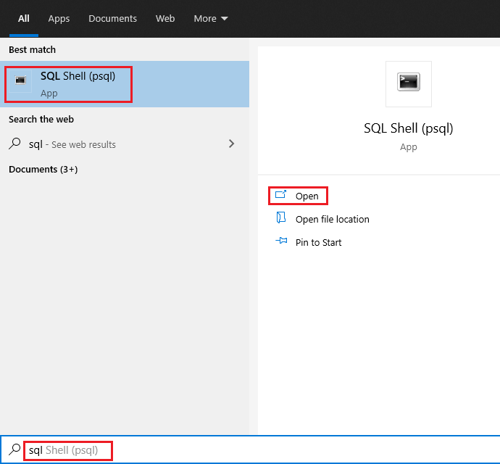Click magnifier icon beside sql web result
The image size is (500, 464).
click(14, 144)
